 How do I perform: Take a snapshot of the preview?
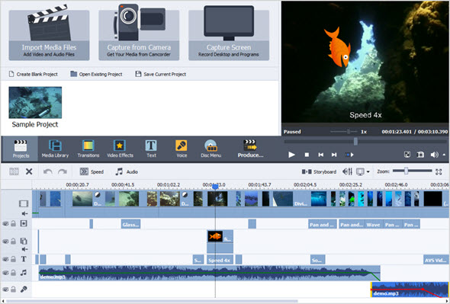(x=420, y=155)
